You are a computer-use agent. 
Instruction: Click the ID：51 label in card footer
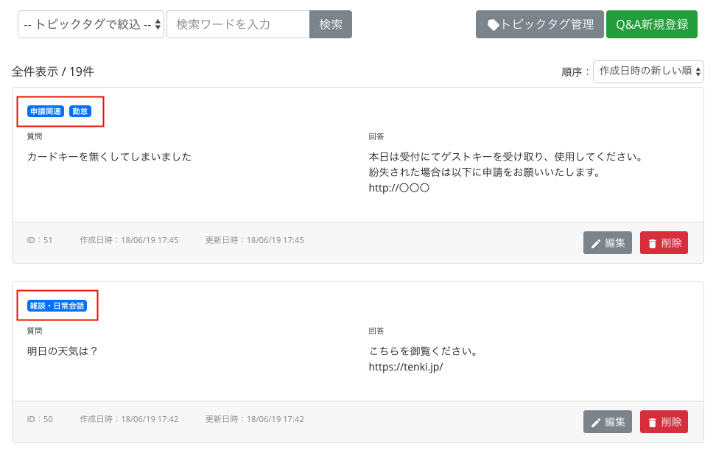(x=40, y=240)
